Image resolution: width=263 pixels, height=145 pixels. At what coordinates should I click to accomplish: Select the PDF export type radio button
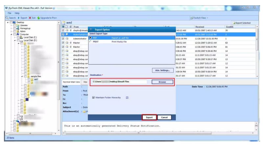(91, 38)
